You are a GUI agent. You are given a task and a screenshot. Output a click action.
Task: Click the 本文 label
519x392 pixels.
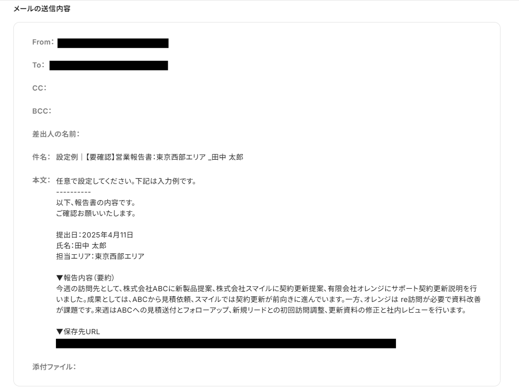tap(41, 180)
